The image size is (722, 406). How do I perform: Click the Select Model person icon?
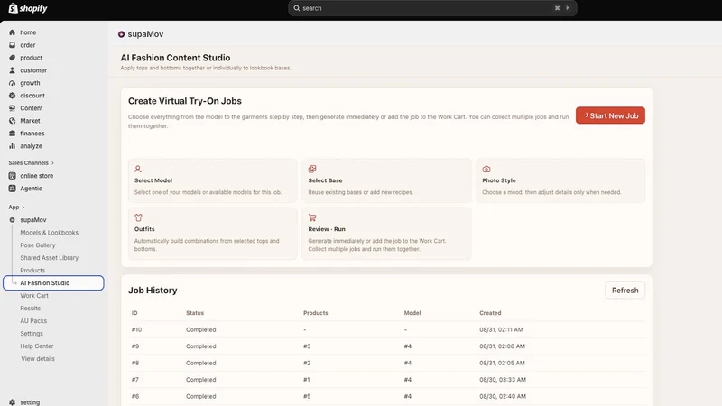coord(138,169)
